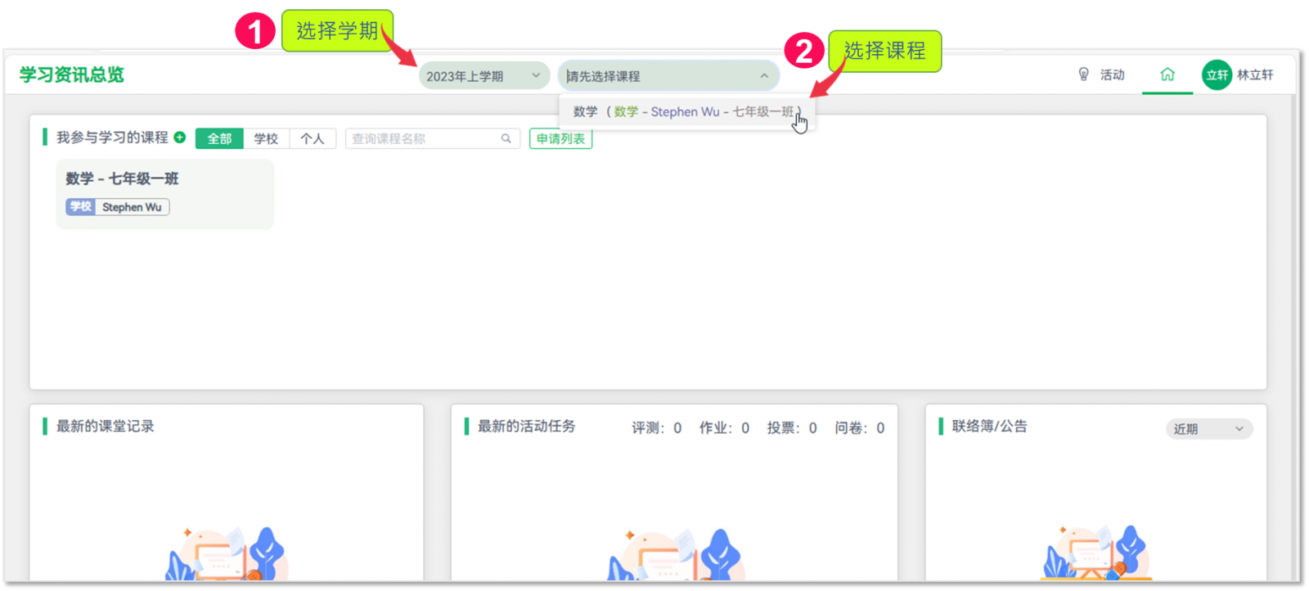Click the home icon in top bar
Screen dimensions: 1309x591
tap(1167, 74)
